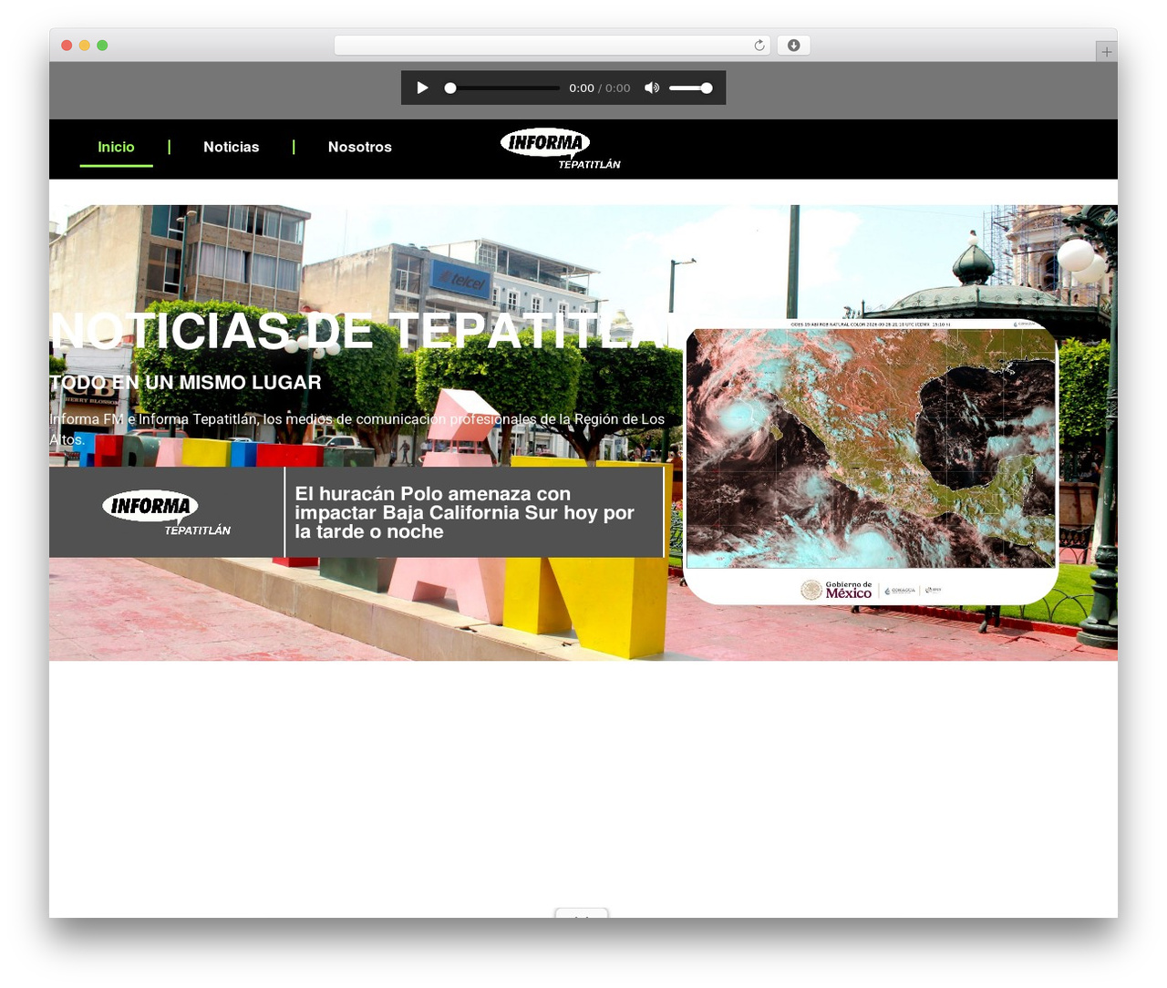Click the audio progress seek bar
The width and height of the screenshot is (1167, 988).
502,88
